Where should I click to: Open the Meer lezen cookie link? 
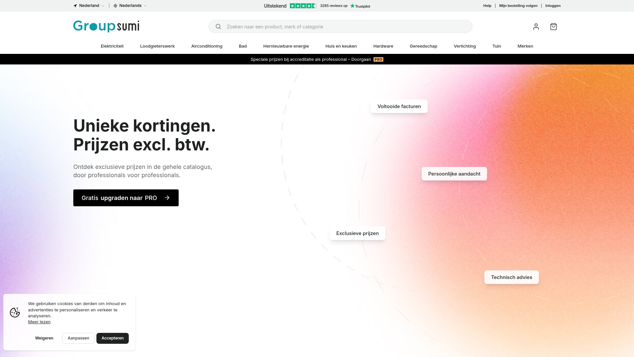point(39,322)
